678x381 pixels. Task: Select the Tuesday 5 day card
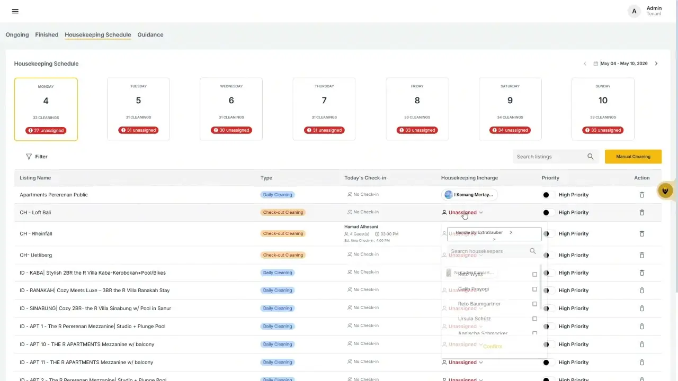coord(138,109)
